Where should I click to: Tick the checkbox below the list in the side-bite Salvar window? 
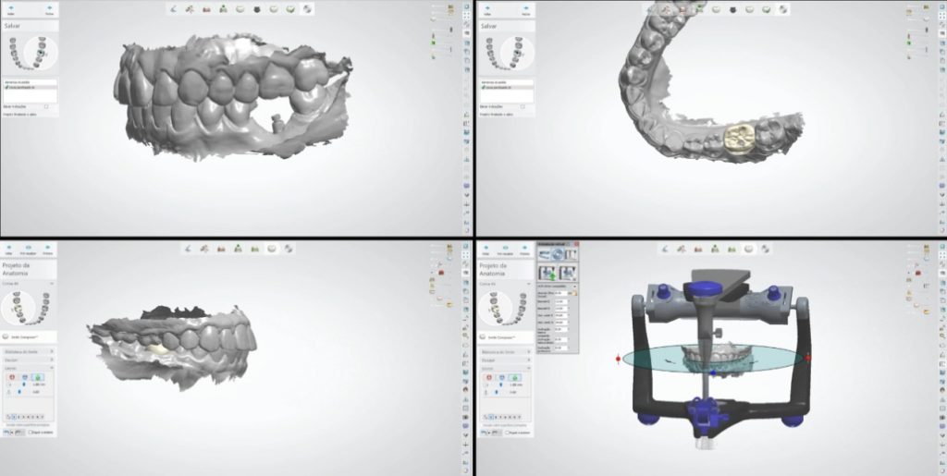tap(46, 107)
